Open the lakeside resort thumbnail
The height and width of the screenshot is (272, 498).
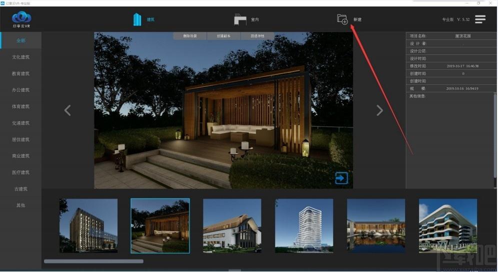(x=376, y=226)
